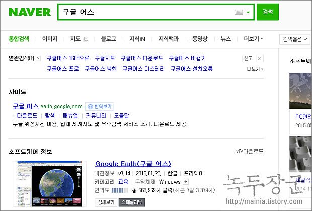This screenshot has height=211, width=312.
Task: Open related search 구글어스 북한
Action: click(x=101, y=69)
